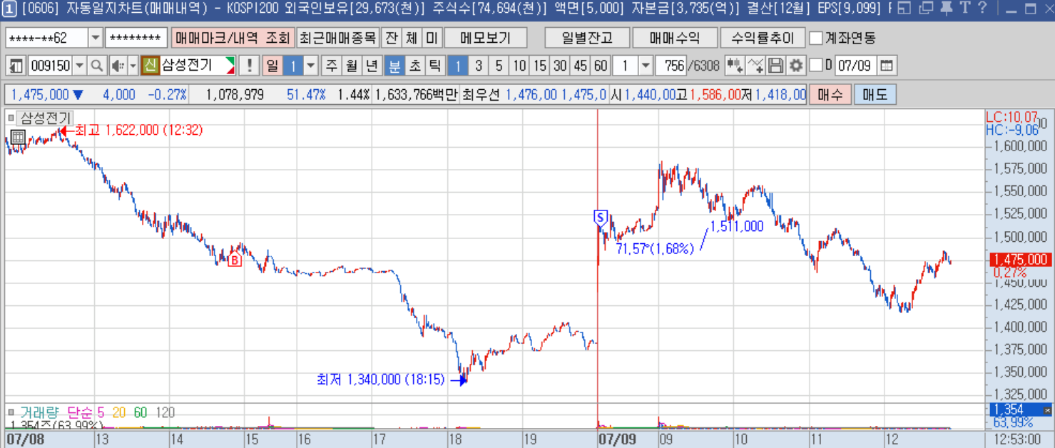Open chart settings gear icon
This screenshot has height=448, width=1055.
pos(796,66)
